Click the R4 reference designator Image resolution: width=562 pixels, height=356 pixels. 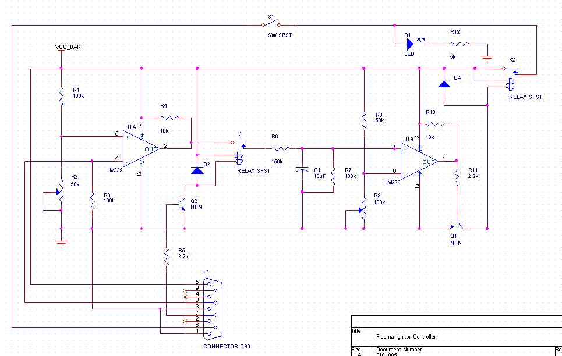click(164, 106)
